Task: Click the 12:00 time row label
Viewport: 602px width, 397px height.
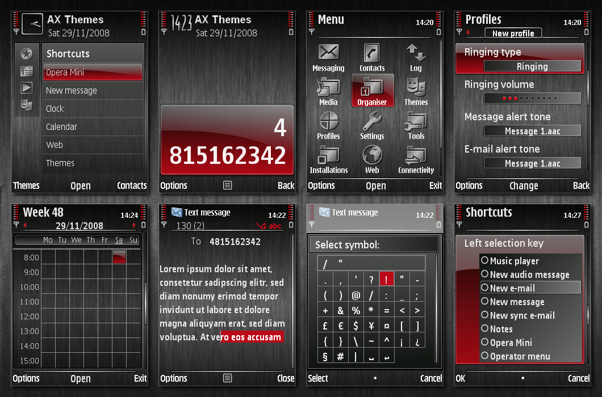Action: point(30,316)
